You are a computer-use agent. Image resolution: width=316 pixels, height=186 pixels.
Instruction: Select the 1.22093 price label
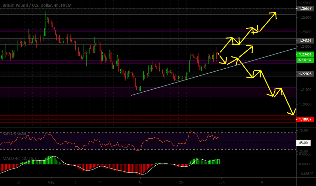tap(305, 74)
